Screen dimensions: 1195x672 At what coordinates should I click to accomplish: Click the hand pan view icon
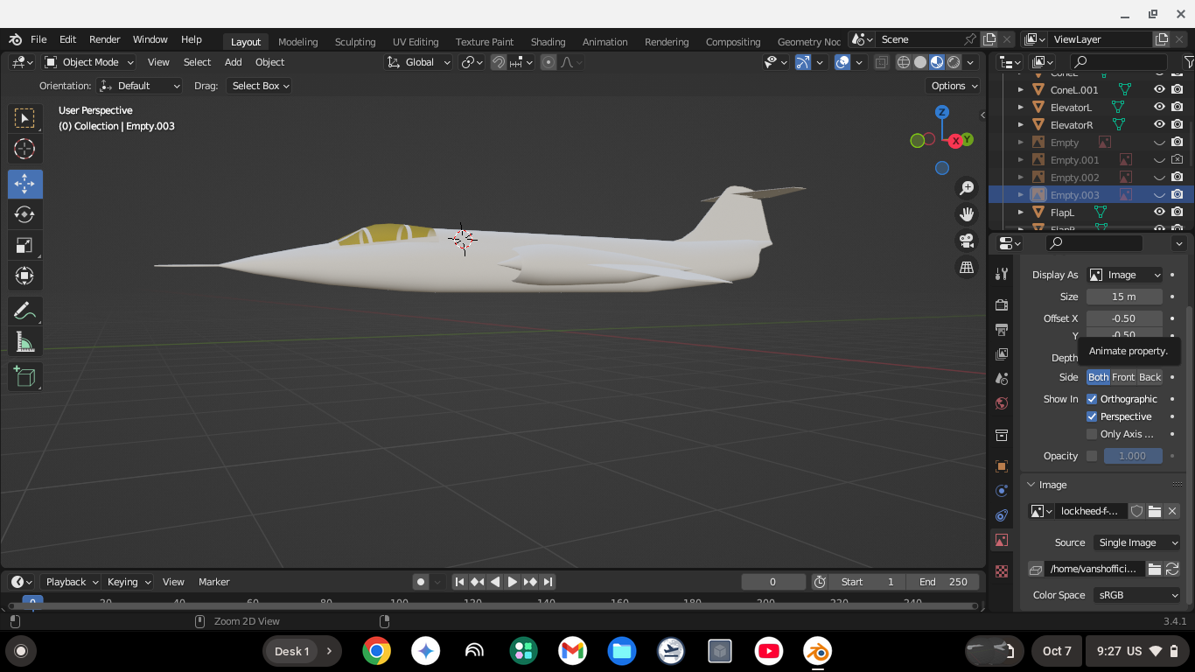click(x=967, y=214)
